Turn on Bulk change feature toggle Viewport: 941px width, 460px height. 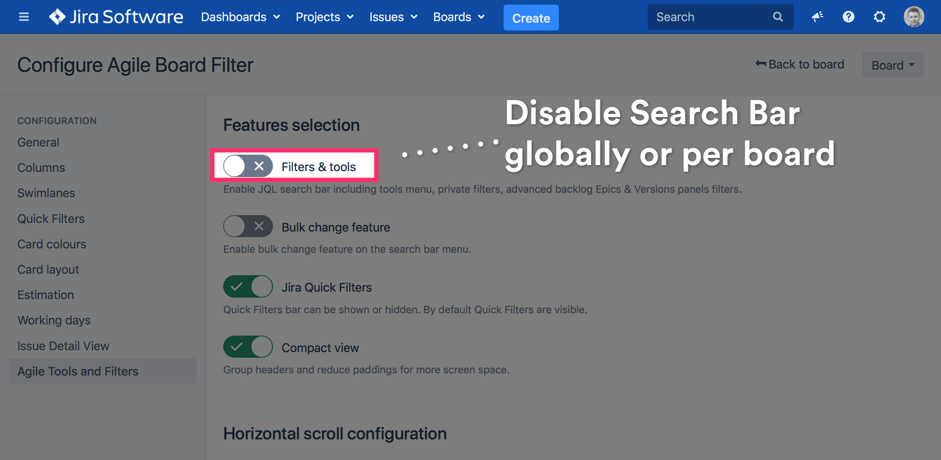point(248,226)
